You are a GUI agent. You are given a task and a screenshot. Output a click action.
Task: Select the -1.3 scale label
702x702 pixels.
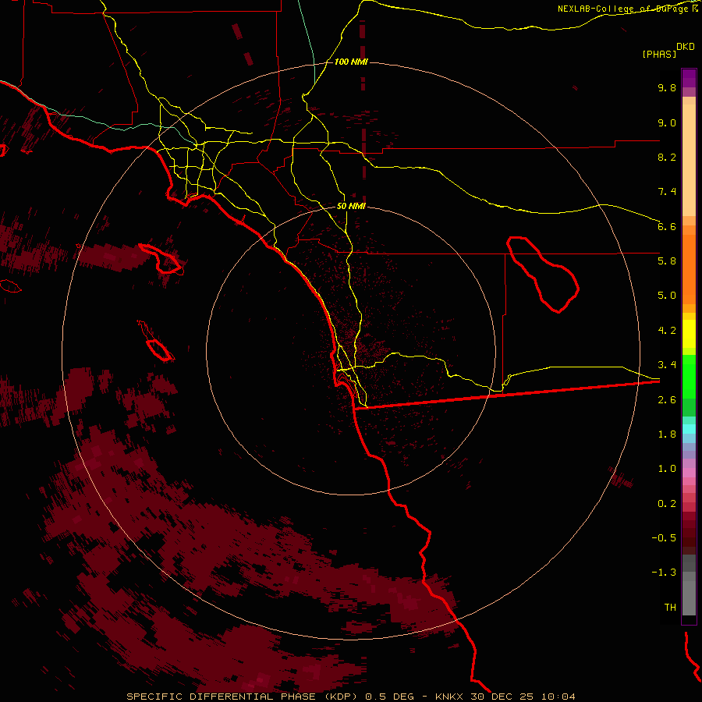point(664,573)
